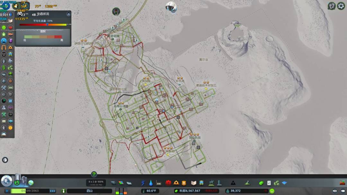This screenshot has width=347, height=195.
Task: Open the Districts painting tool
Action: (129, 183)
